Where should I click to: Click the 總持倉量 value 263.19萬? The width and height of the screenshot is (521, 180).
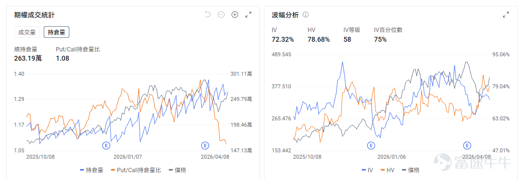pos(28,58)
